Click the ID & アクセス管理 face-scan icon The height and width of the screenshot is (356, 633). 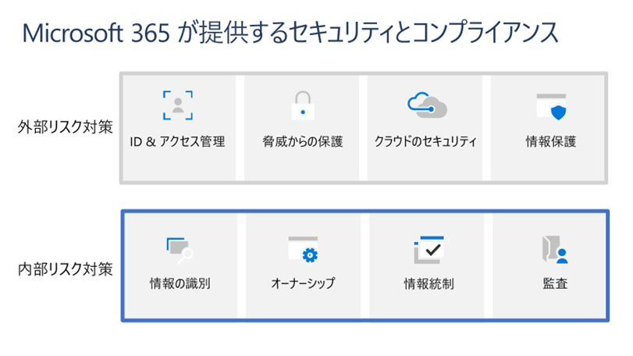(178, 105)
